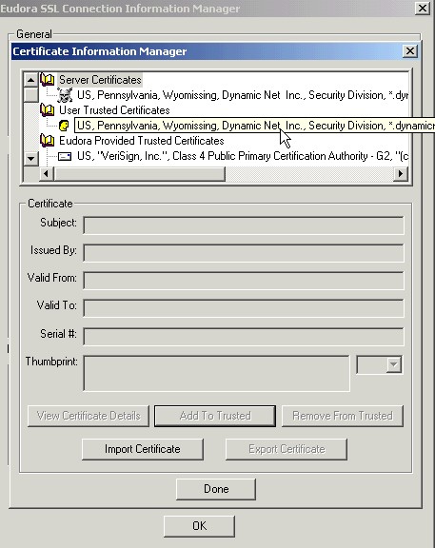
Task: Select the Dynamic Net certificate under User Trusted
Action: point(254,126)
